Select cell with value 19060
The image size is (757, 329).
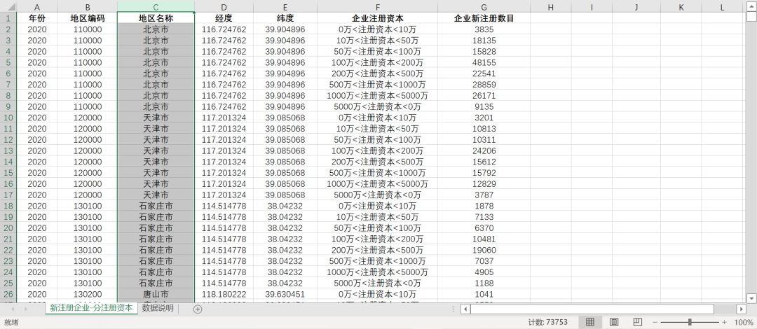[484, 250]
